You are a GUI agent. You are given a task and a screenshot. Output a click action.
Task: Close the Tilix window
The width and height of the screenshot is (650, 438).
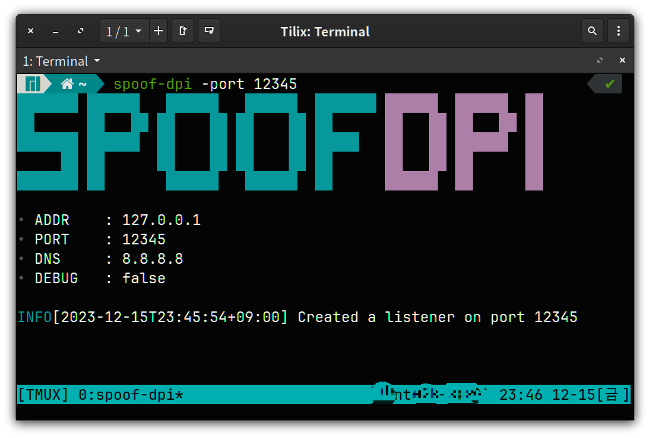click(x=31, y=31)
